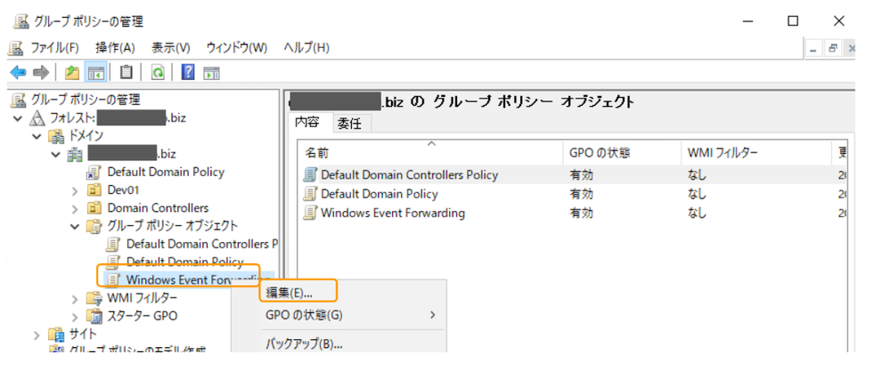Switch to the 委任 tab
890x379 pixels.
coord(349,124)
